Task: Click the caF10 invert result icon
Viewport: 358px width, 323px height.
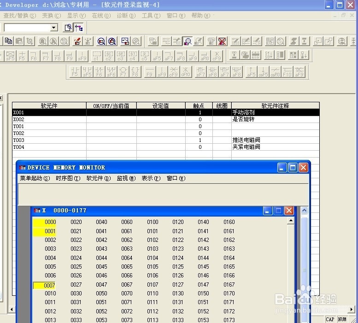Action: [x=275, y=72]
